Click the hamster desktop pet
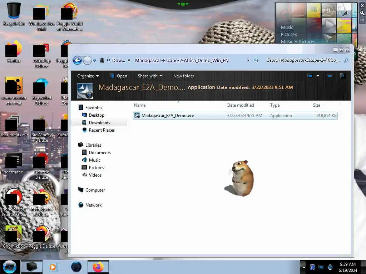The image size is (366, 274). (240, 178)
